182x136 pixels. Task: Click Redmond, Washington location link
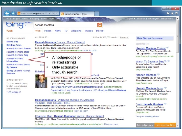point(148,19)
